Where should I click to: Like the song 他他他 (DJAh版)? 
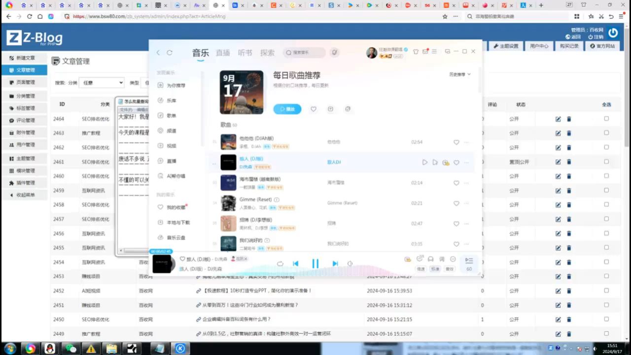point(456,142)
